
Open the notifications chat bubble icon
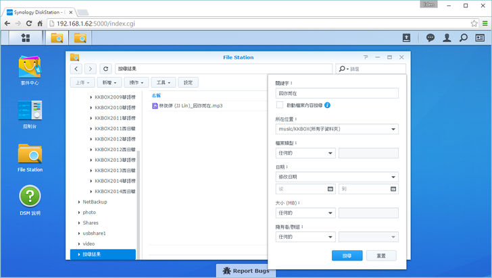tap(430, 38)
